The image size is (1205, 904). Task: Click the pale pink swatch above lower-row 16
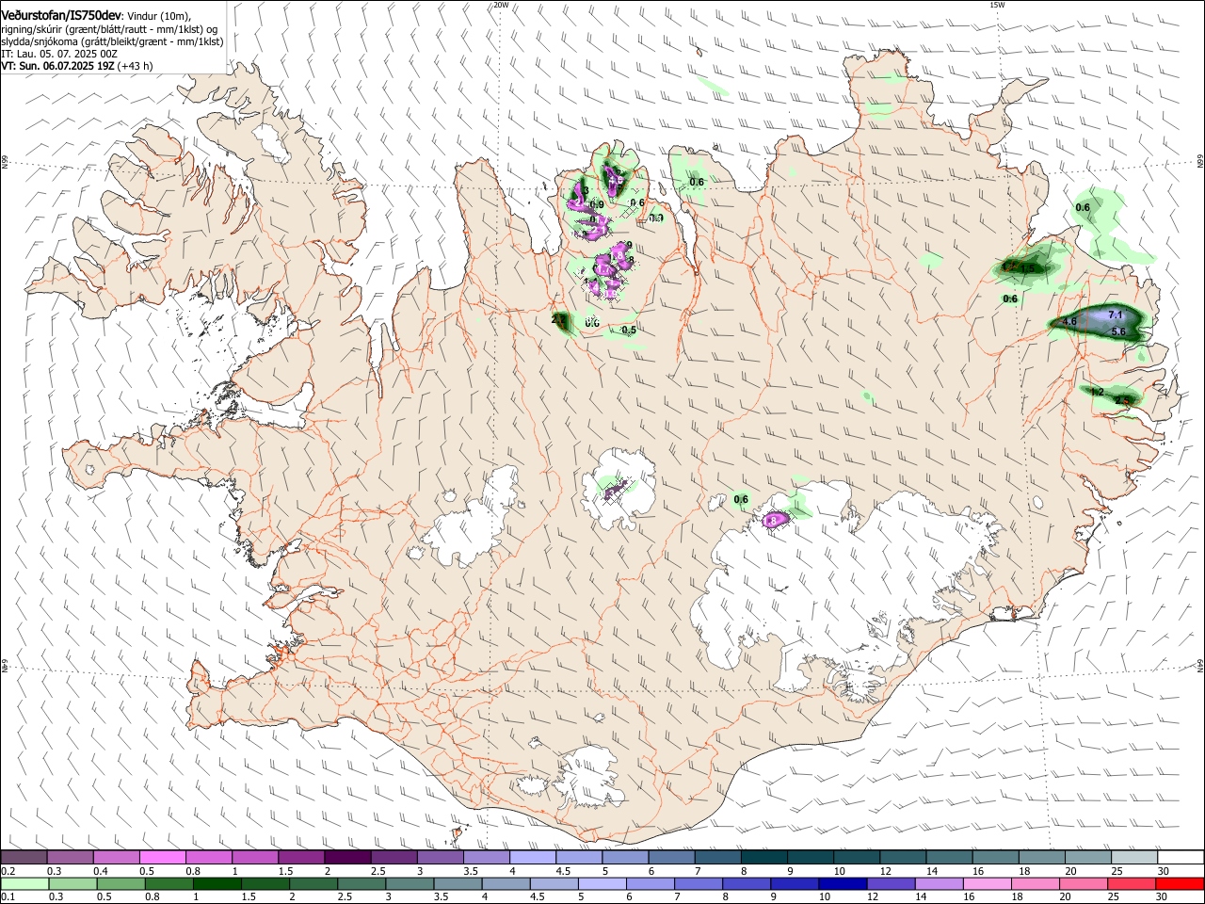[x=986, y=883]
